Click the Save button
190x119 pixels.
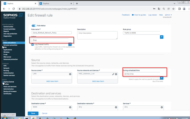33,113
